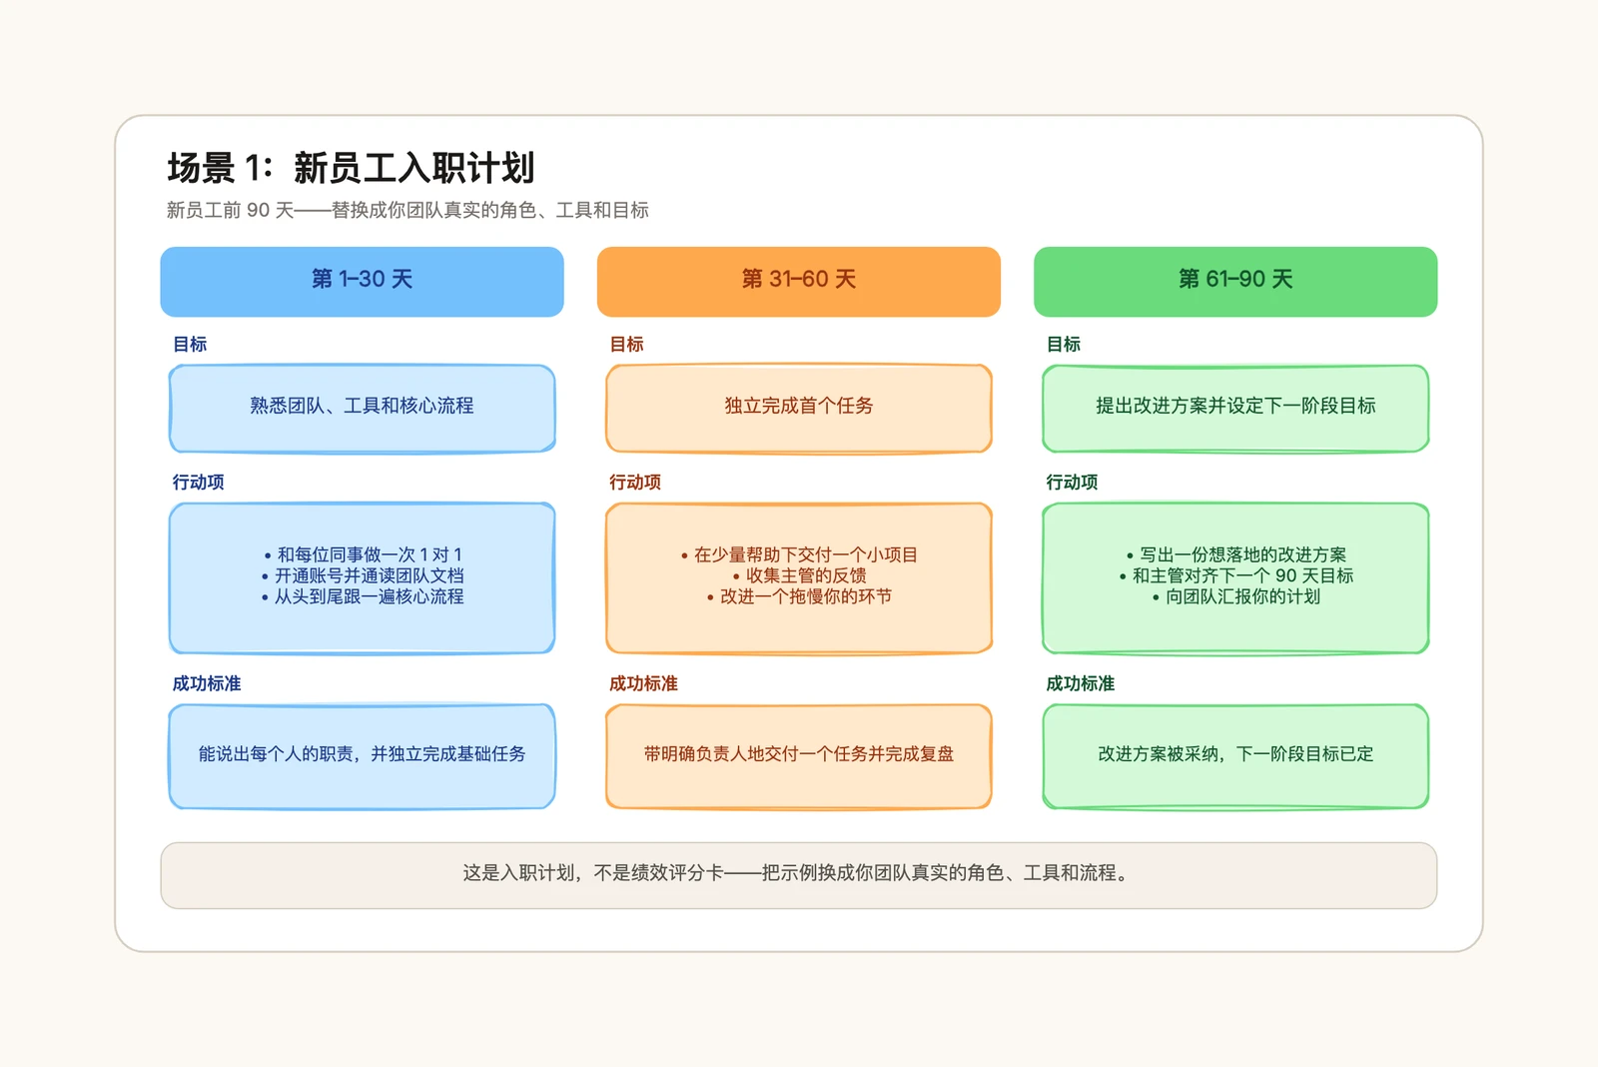The width and height of the screenshot is (1598, 1067).
Task: Select the orange header 第 31–60 天
Action: [799, 282]
